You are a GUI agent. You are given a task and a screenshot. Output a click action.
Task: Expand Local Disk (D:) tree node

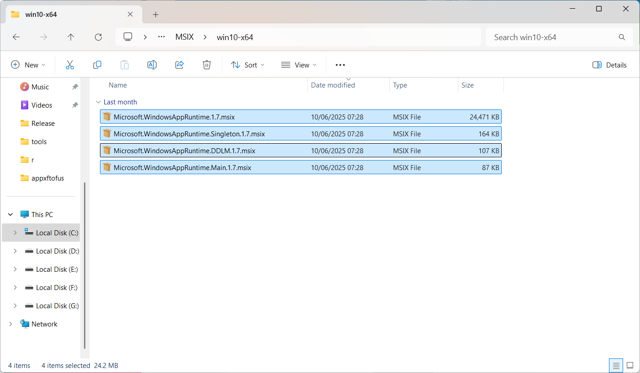pos(15,251)
